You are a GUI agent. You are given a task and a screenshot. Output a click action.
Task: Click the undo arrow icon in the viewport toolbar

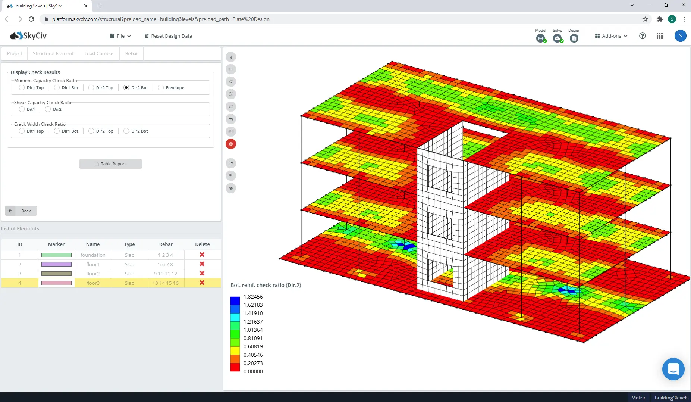(231, 119)
